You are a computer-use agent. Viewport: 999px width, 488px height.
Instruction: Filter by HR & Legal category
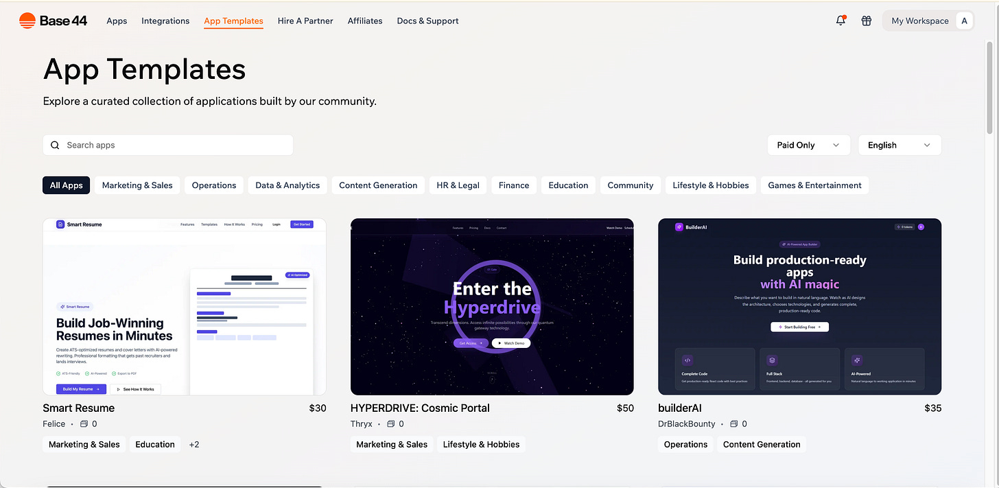coord(458,185)
